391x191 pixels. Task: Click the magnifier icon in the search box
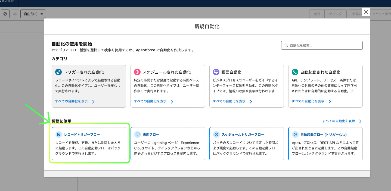coord(286,45)
